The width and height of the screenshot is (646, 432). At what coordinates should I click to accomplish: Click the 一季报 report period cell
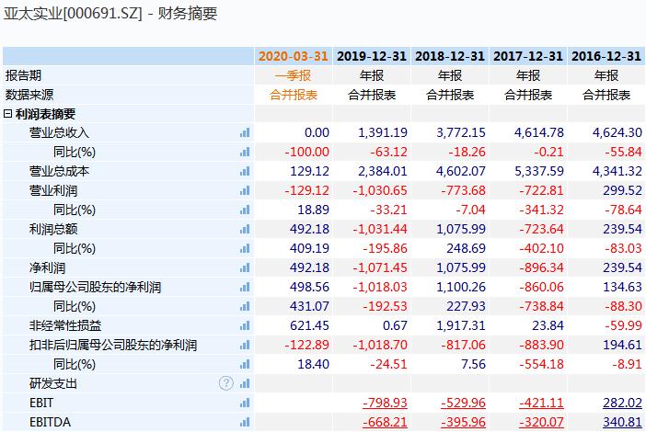(294, 75)
